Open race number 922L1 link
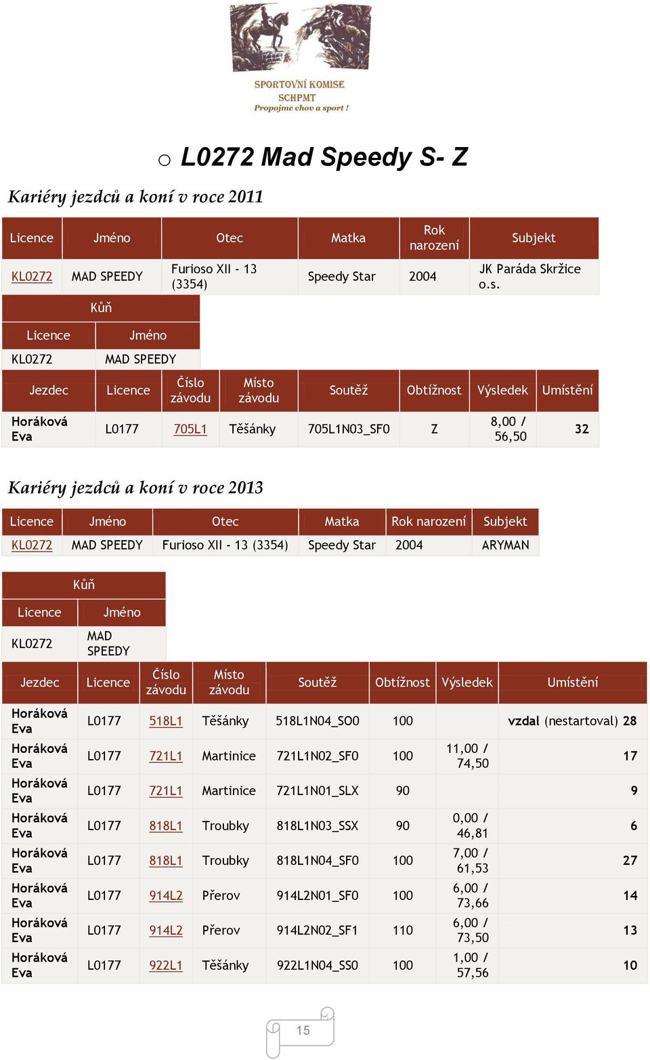This screenshot has height=1060, width=650. tap(166, 965)
